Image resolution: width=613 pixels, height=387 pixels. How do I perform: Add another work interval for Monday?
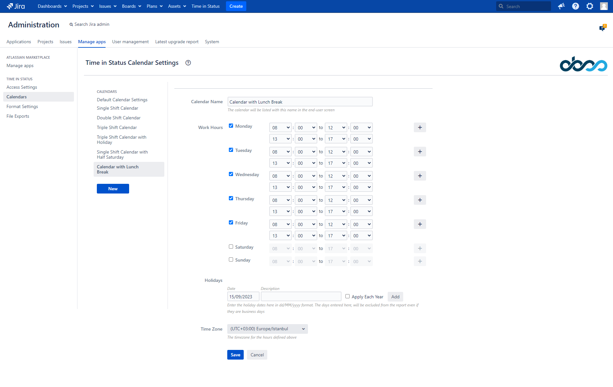[x=420, y=127]
